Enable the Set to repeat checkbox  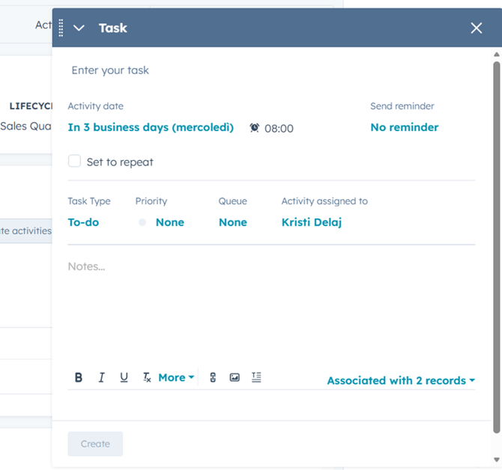pyautogui.click(x=75, y=162)
